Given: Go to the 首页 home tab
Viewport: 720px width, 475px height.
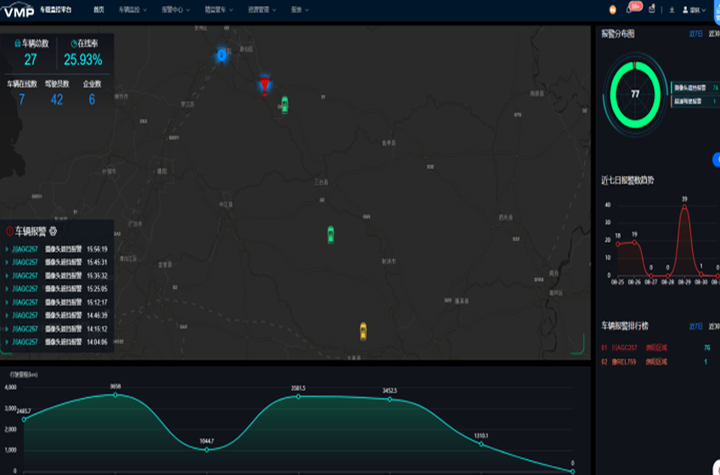Looking at the screenshot, I should (99, 9).
